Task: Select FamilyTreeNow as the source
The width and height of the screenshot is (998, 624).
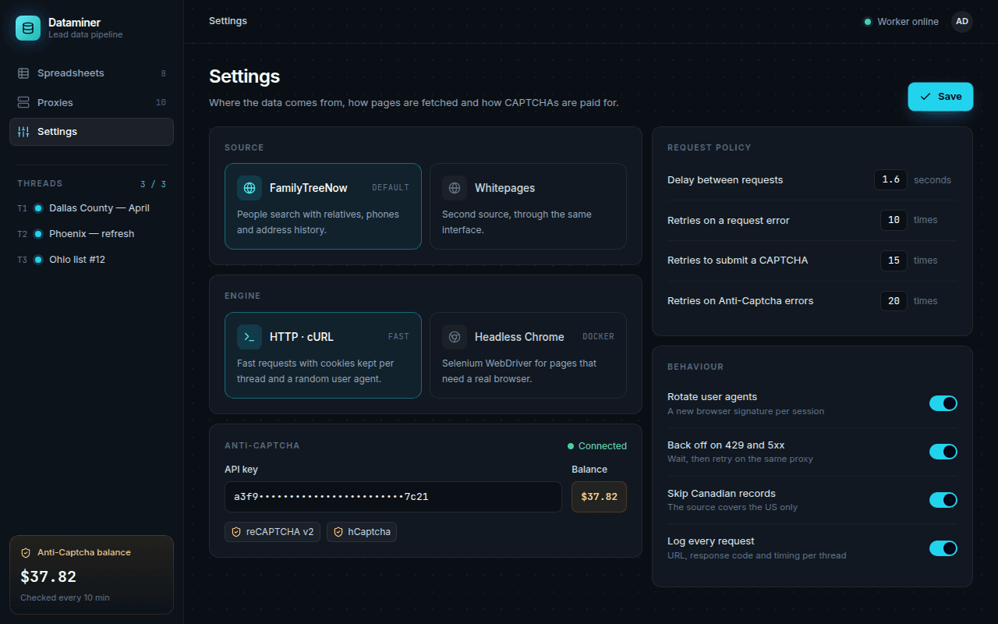Action: pyautogui.click(x=323, y=206)
